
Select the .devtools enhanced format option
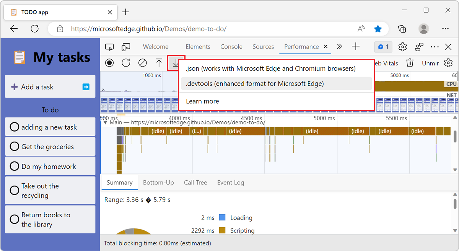click(x=276, y=83)
